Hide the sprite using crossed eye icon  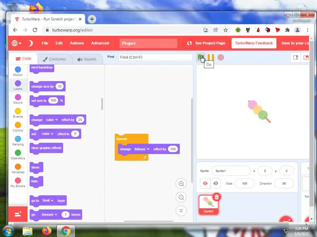click(x=216, y=183)
